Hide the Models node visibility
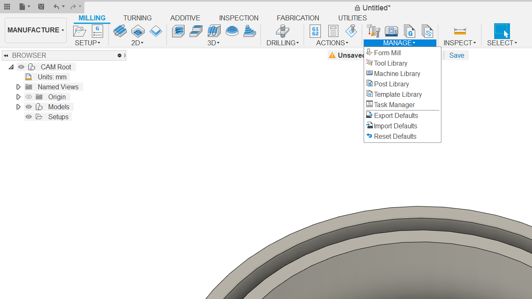 pyautogui.click(x=29, y=107)
